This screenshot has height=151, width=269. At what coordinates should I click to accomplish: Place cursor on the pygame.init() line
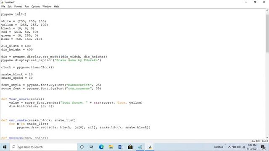[14, 14]
